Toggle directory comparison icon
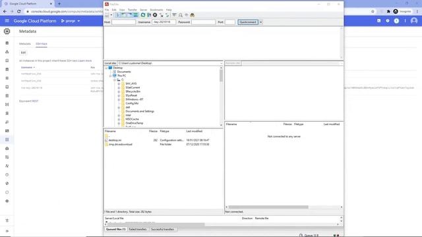The height and width of the screenshot is (237, 422). pos(181,15)
